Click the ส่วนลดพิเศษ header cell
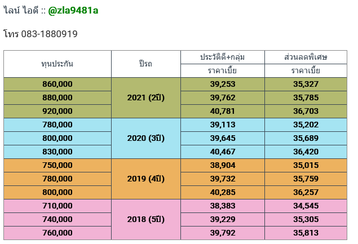Screen dimensions: 358x244 [x=306, y=57]
